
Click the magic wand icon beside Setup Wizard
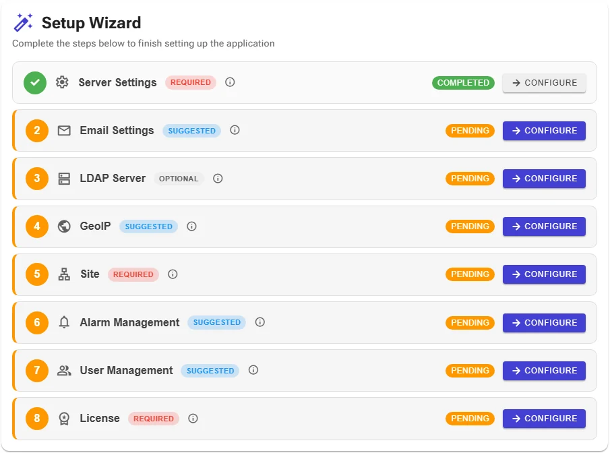(24, 22)
